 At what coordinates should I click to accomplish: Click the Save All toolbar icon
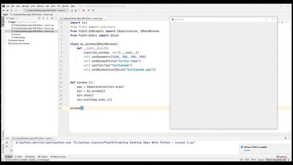coord(7,11)
